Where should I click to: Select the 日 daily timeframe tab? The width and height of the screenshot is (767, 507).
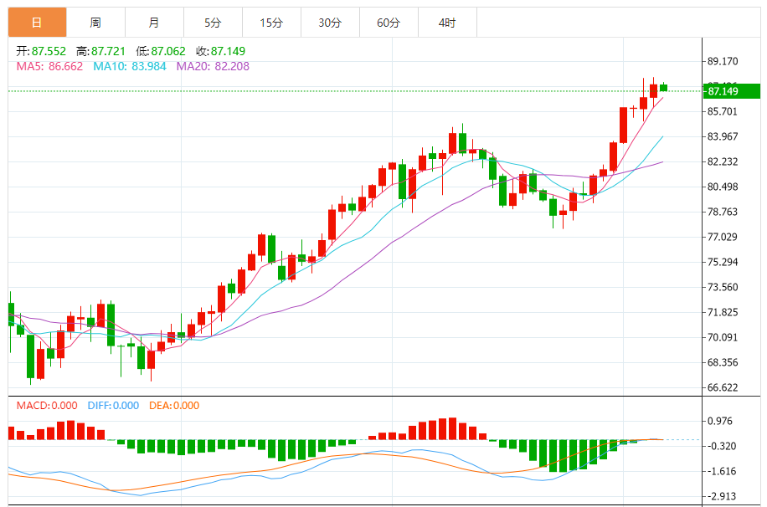click(x=37, y=23)
